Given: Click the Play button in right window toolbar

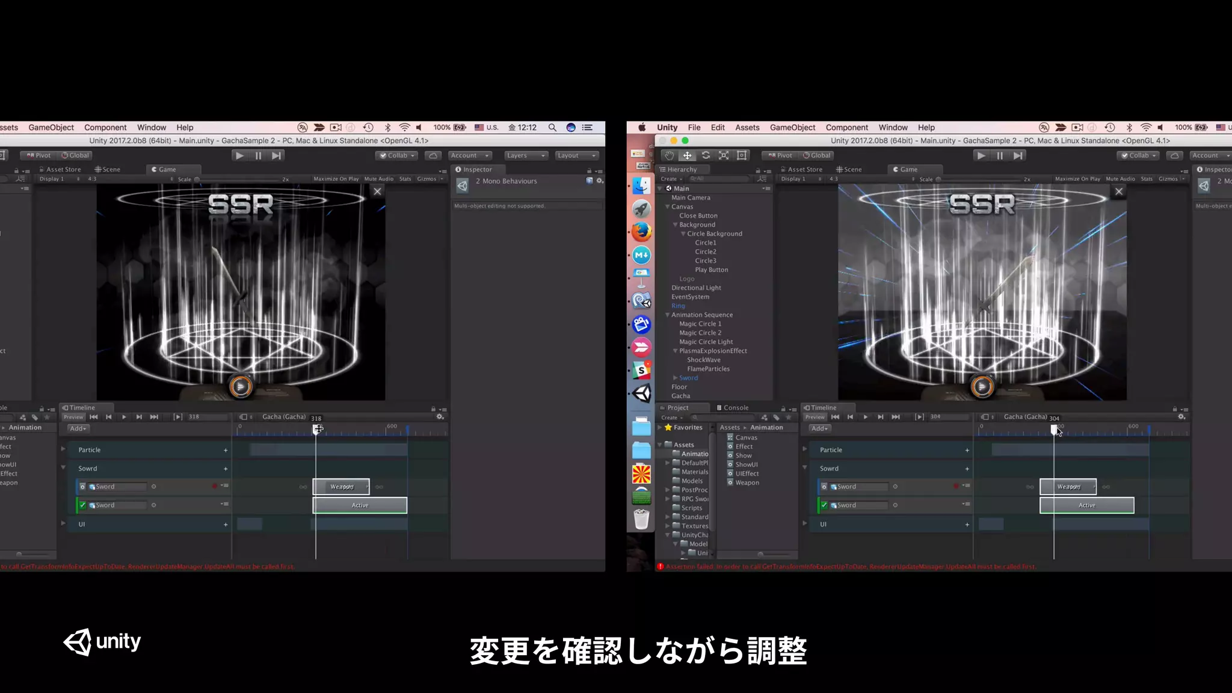Looking at the screenshot, I should tap(981, 155).
